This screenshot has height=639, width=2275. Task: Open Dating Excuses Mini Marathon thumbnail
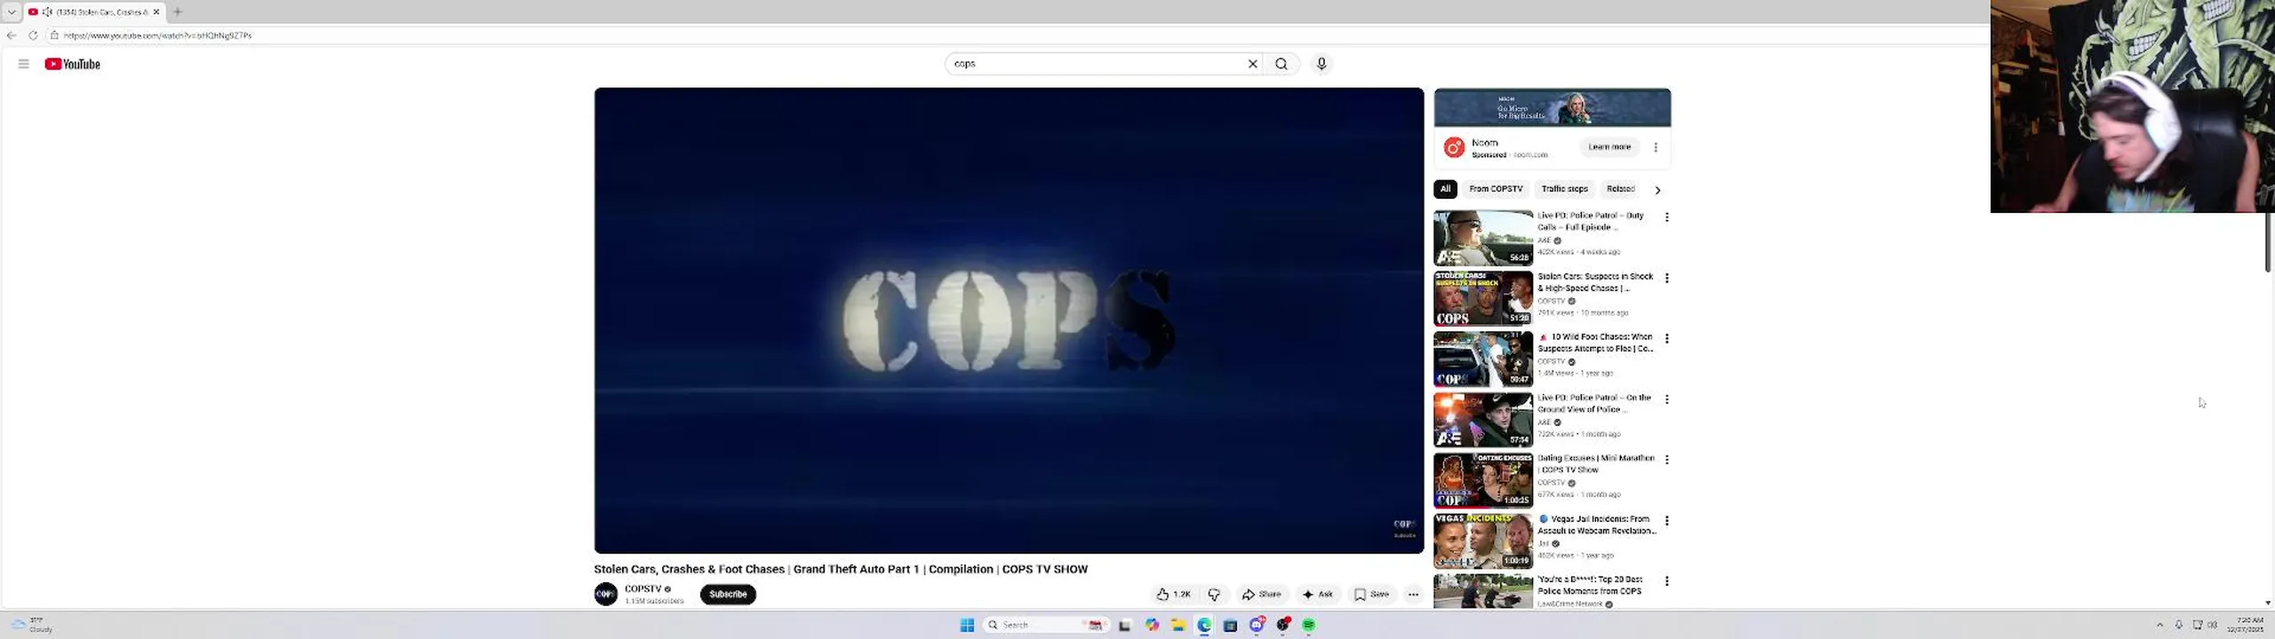coord(1483,480)
